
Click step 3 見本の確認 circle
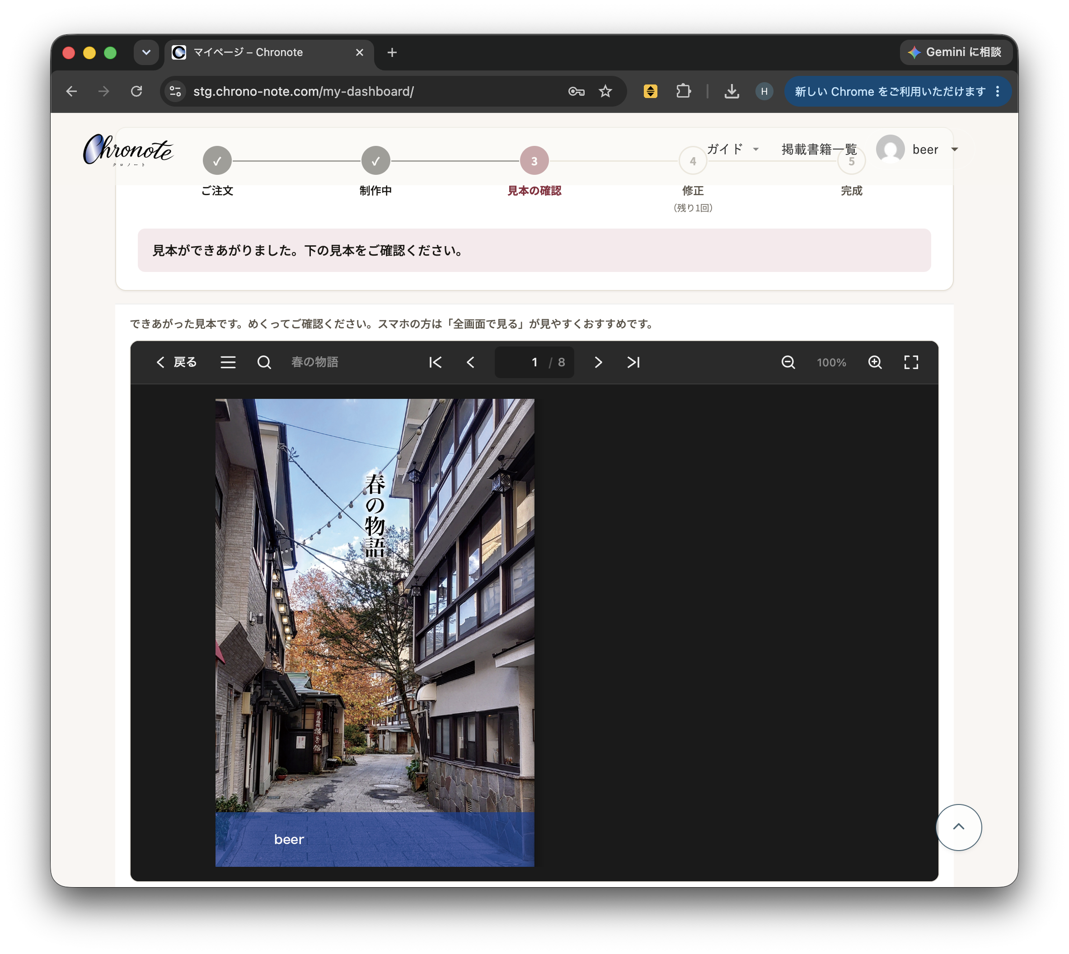pyautogui.click(x=534, y=161)
